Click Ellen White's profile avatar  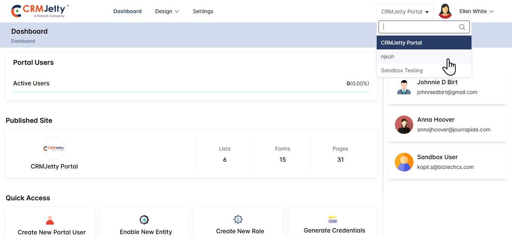[445, 11]
